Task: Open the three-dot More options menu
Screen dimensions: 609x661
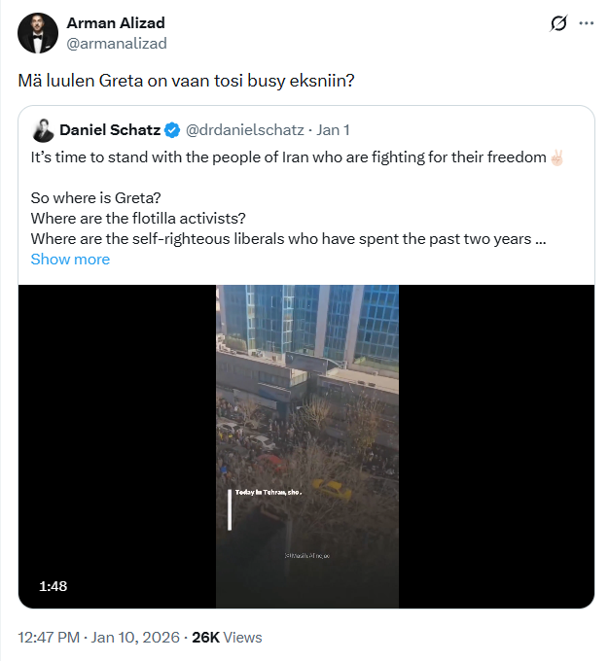Action: (587, 23)
